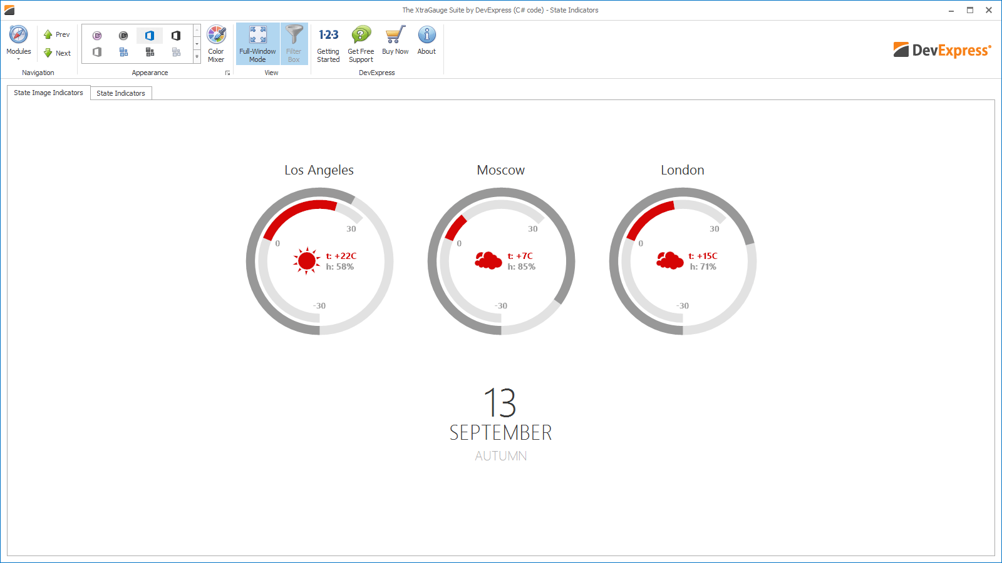Select State Image Indicators tab

pyautogui.click(x=48, y=93)
